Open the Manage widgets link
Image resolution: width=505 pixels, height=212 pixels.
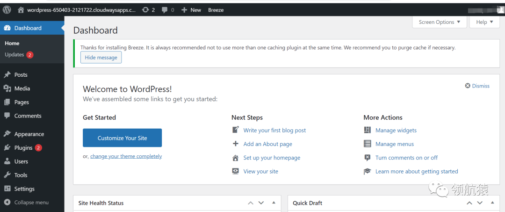[x=396, y=131]
